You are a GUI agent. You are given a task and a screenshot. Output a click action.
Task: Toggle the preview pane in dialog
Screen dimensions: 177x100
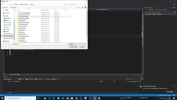[82, 7]
